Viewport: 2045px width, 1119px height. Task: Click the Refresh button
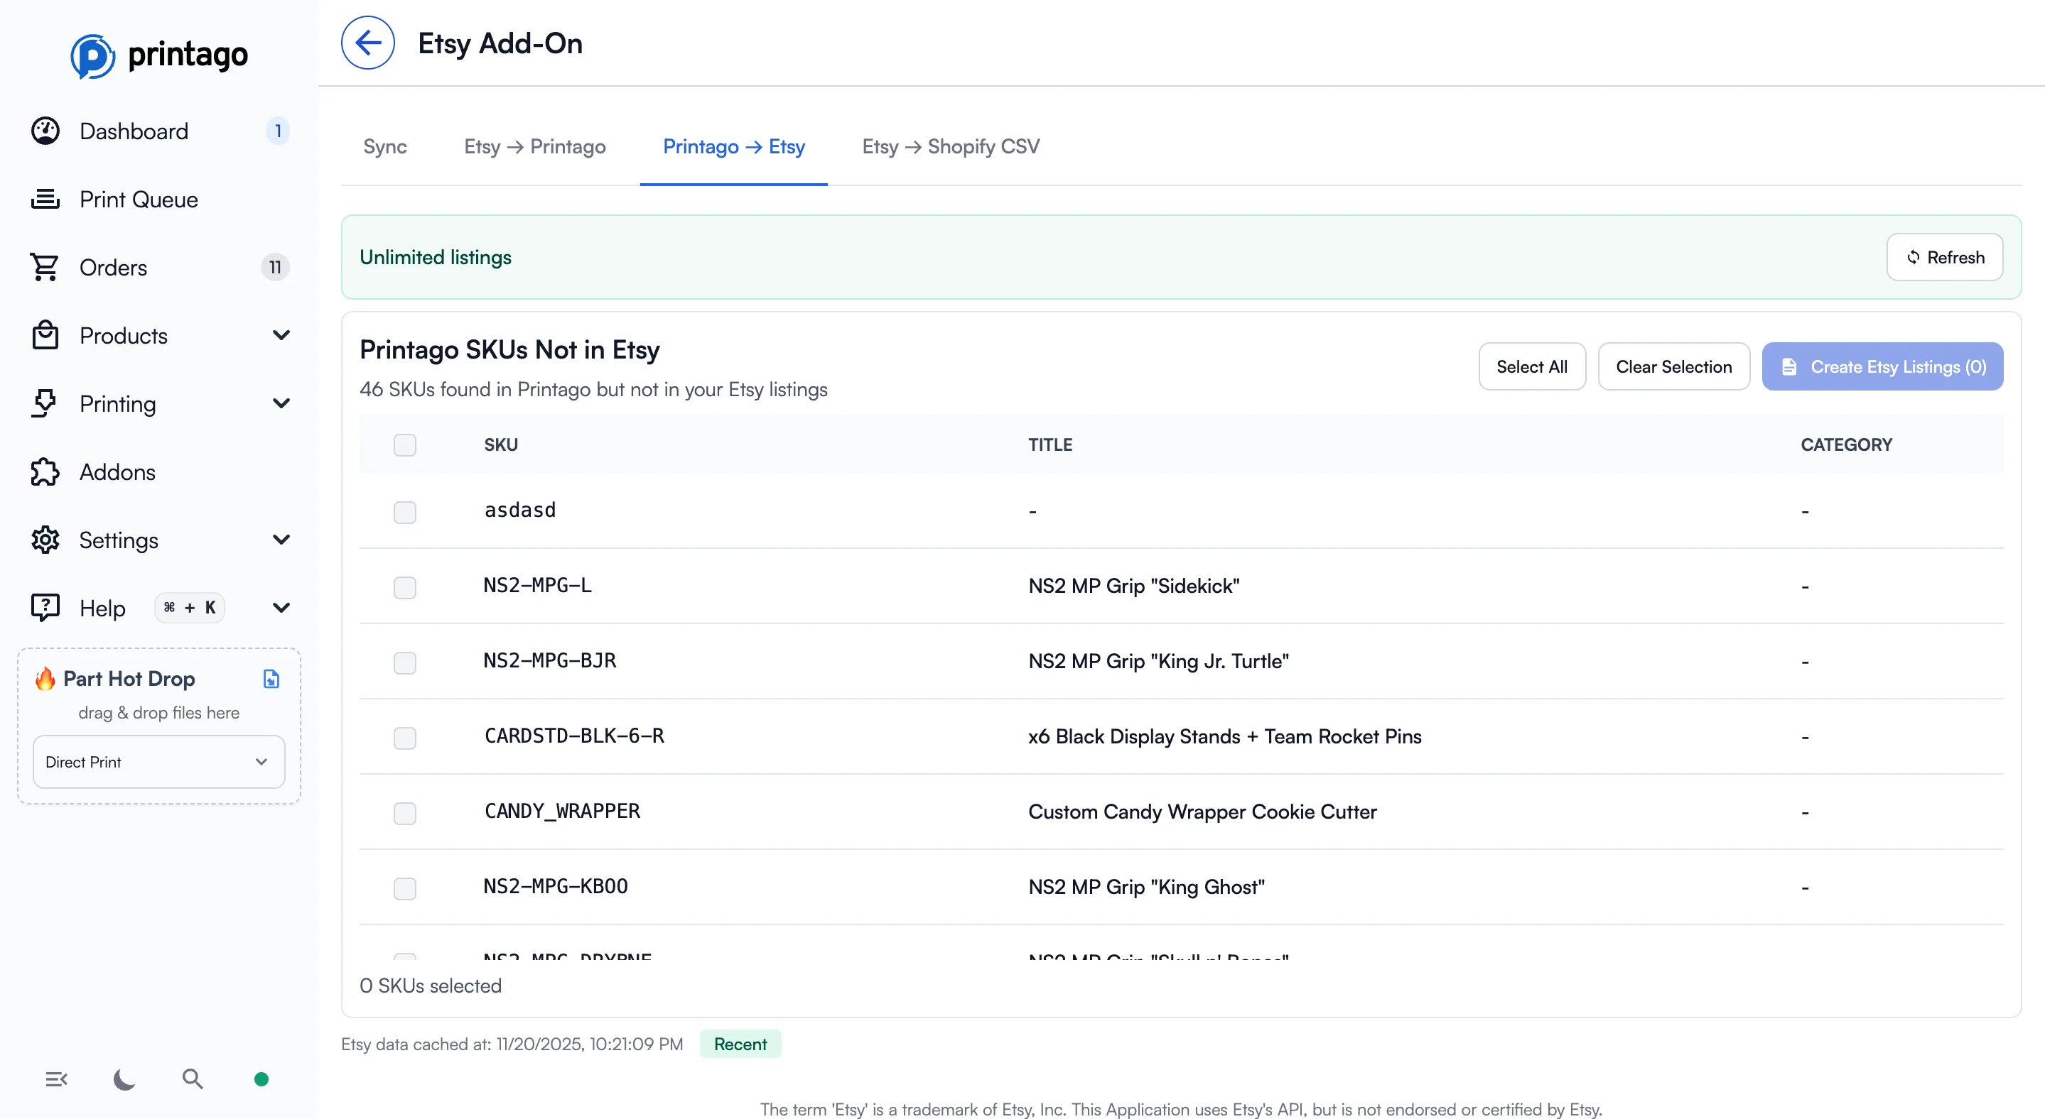pos(1945,257)
